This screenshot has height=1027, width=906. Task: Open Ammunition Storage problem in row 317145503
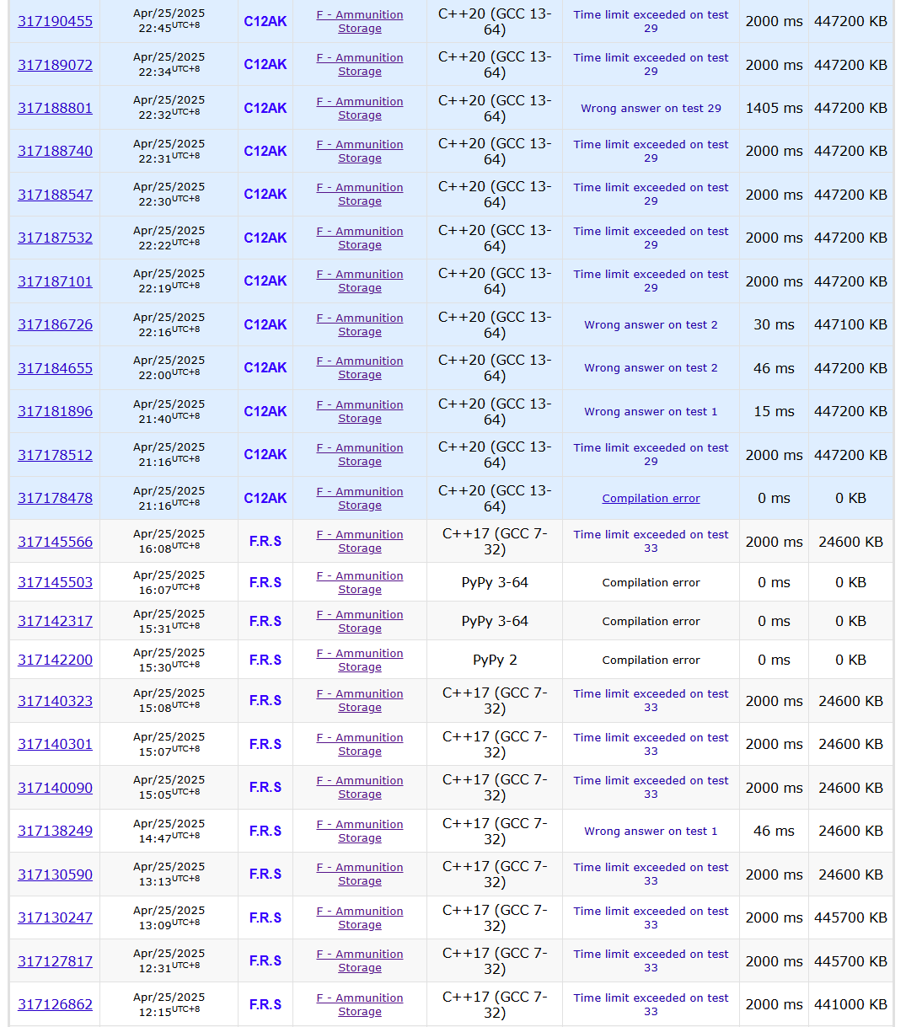[360, 582]
